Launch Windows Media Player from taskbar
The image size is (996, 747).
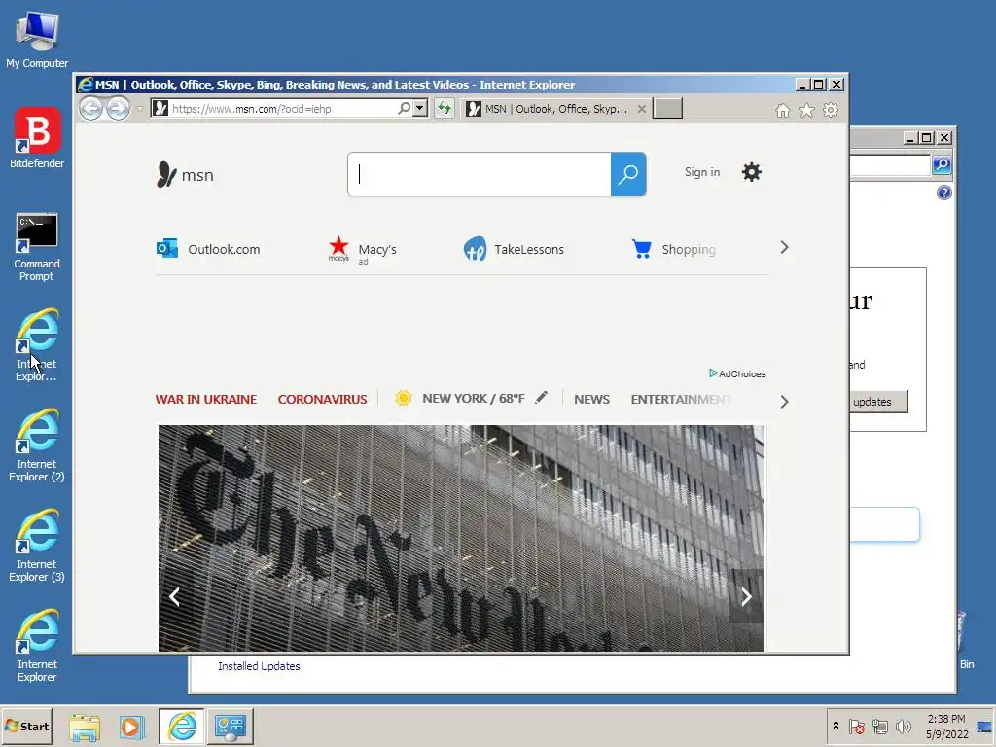pyautogui.click(x=132, y=727)
